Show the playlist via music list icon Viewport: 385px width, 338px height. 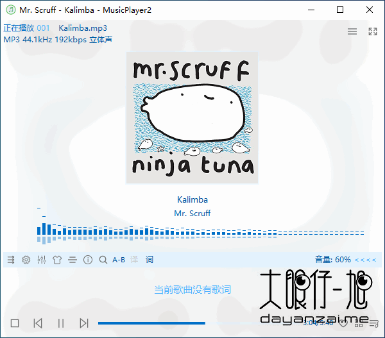[x=374, y=323]
